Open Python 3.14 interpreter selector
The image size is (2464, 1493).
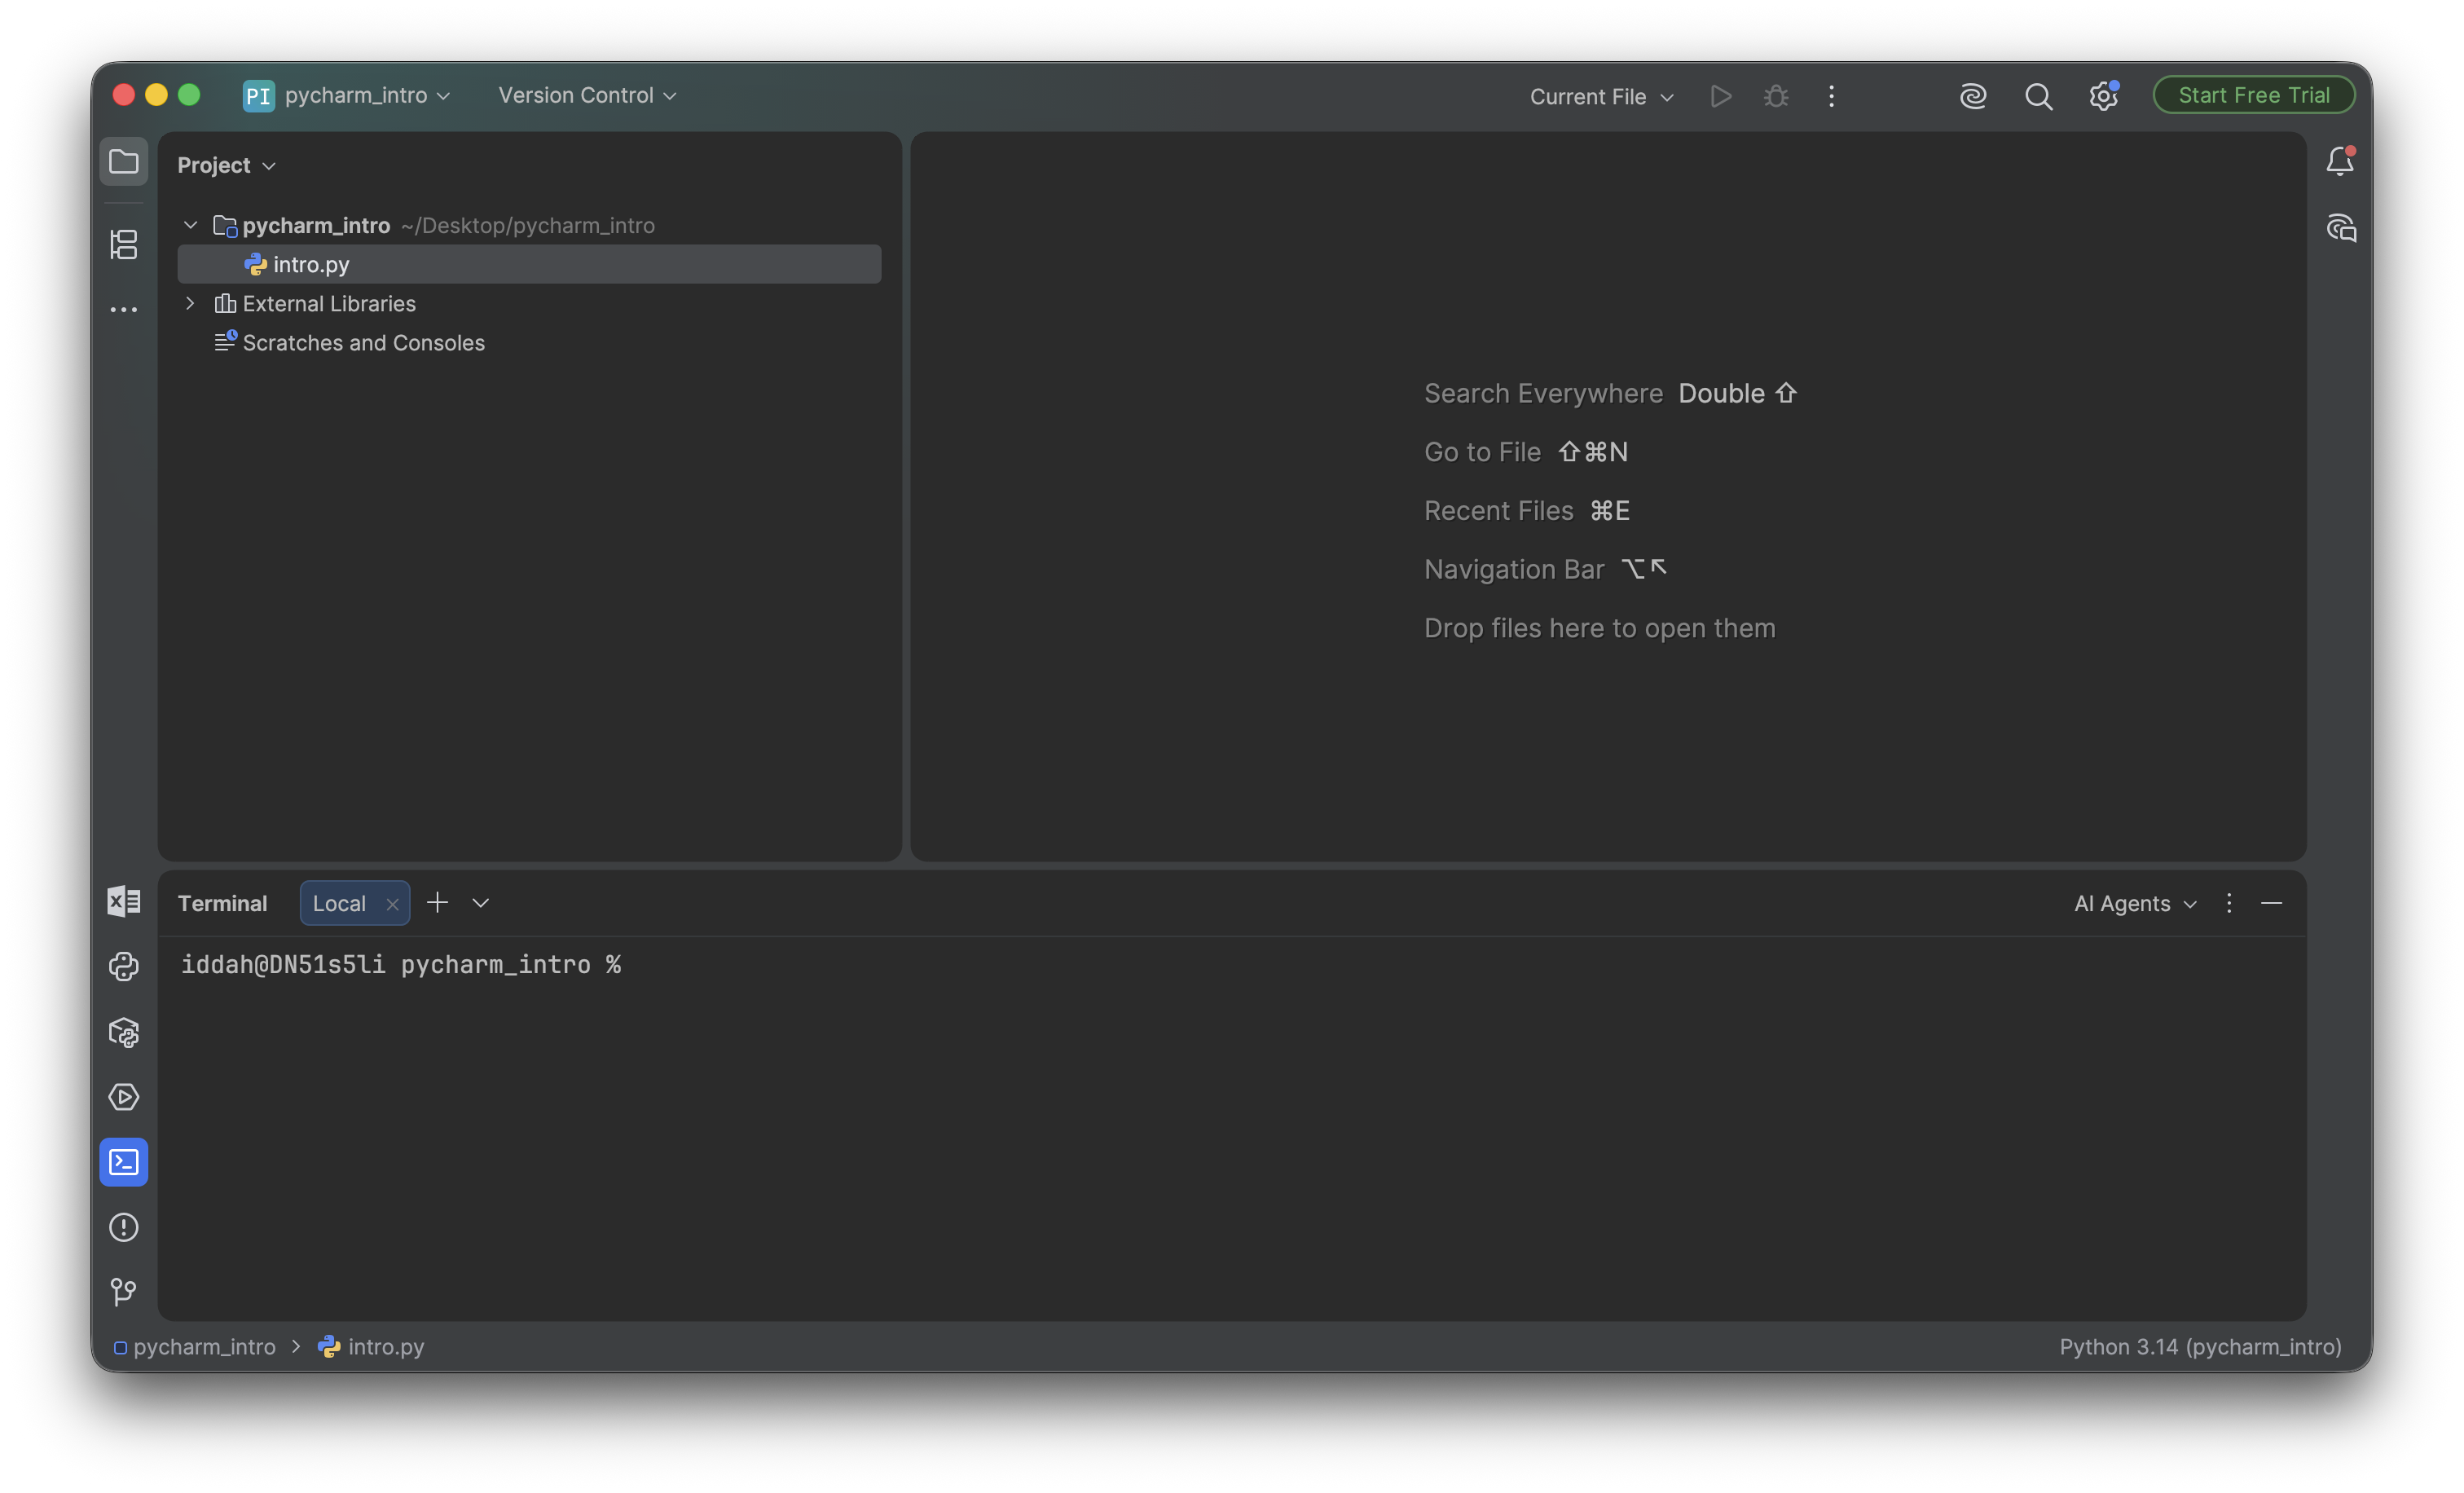(x=2200, y=1347)
